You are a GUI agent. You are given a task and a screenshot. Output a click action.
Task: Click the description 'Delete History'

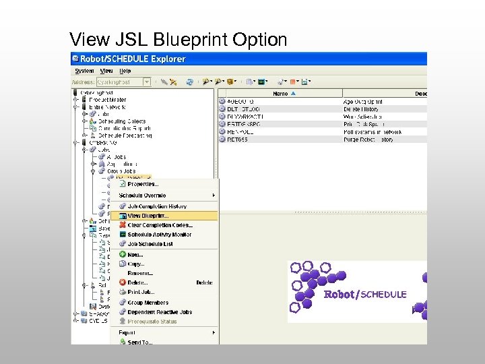coord(361,109)
